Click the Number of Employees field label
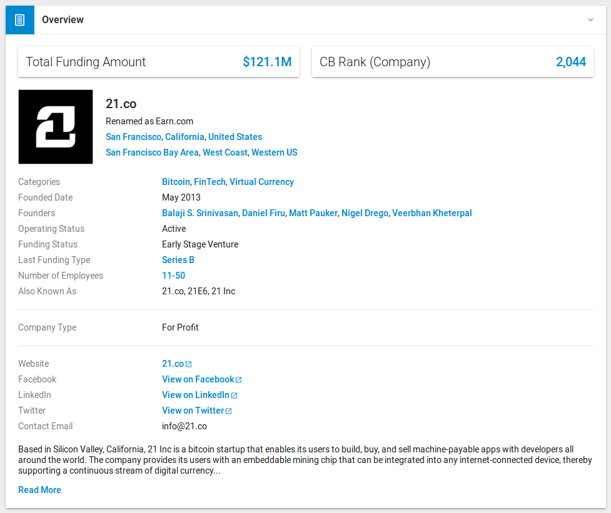The width and height of the screenshot is (611, 513). click(x=61, y=276)
